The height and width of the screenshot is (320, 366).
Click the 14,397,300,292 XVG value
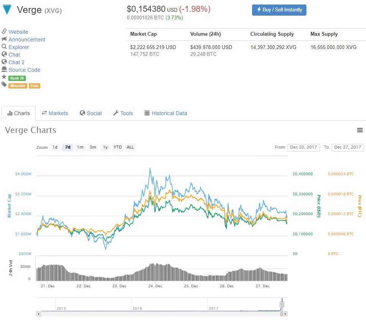273,47
